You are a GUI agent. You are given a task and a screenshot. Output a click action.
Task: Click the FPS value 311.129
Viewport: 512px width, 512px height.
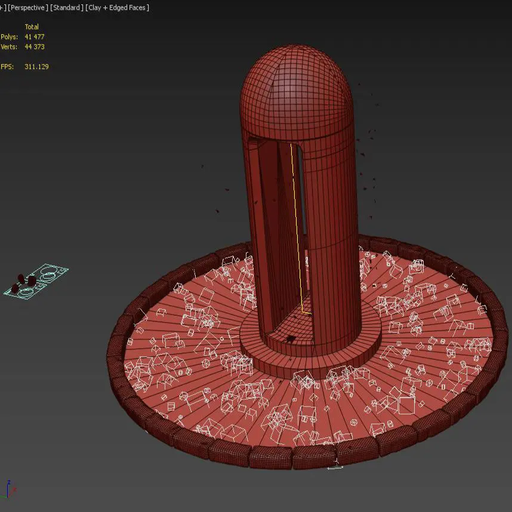[36, 67]
